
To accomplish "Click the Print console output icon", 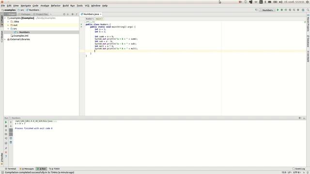I will [11, 138].
